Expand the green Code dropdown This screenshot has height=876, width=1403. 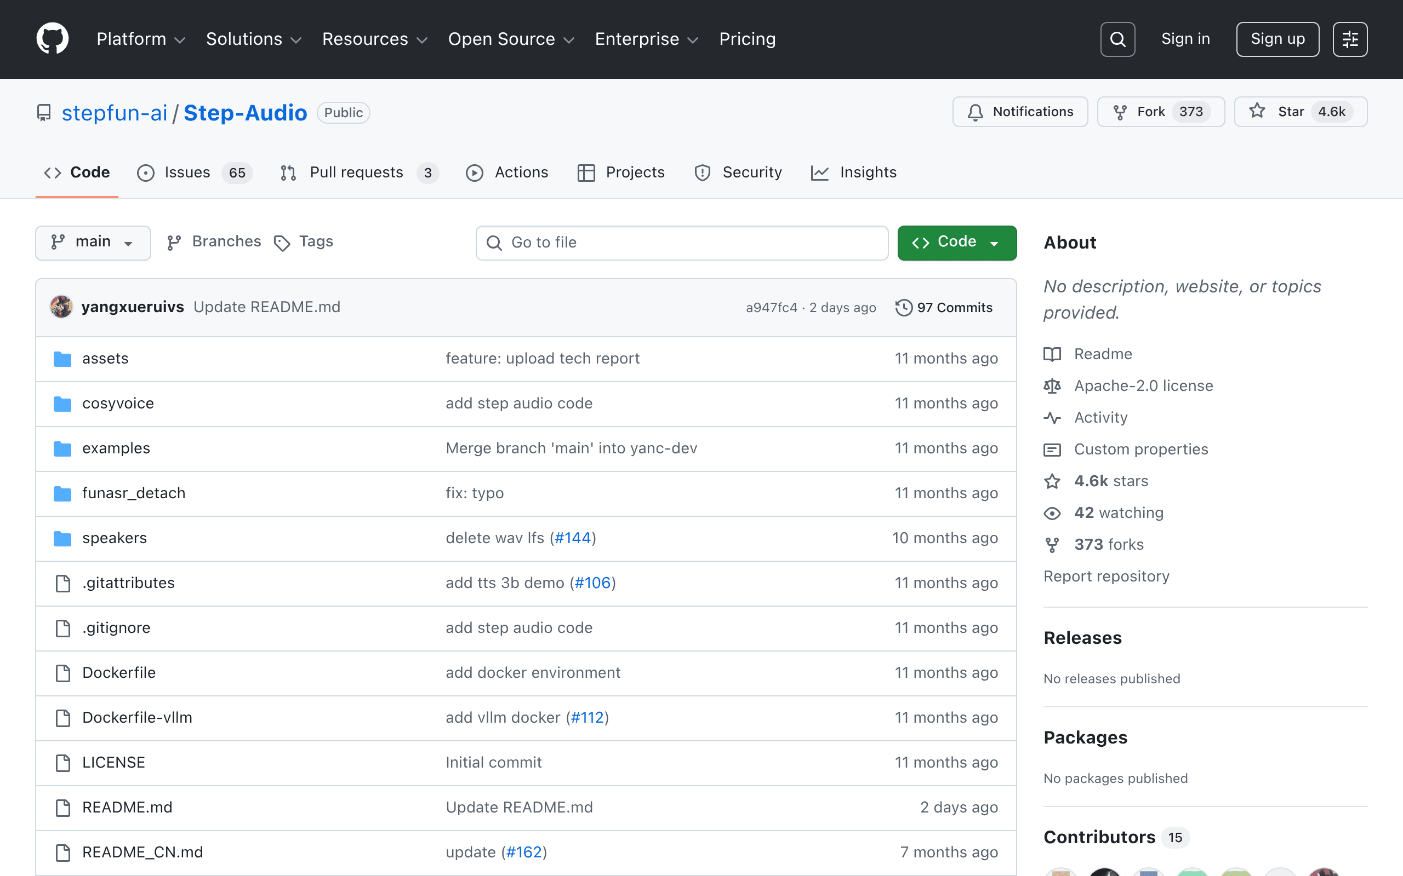pos(956,242)
